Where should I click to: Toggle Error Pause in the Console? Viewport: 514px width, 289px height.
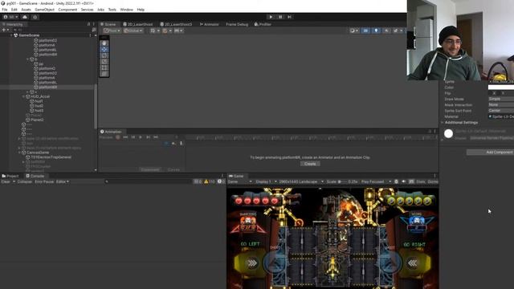[44, 181]
